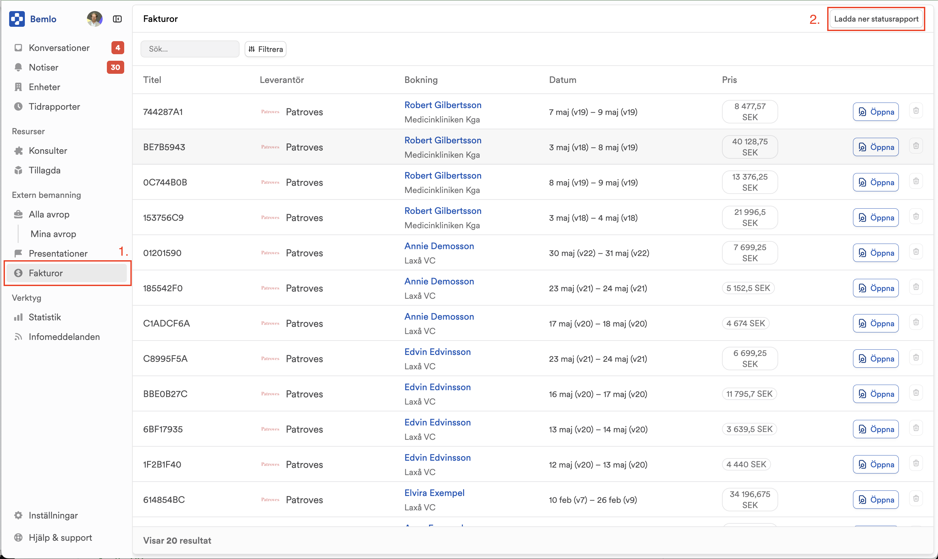Open Robert Gilbertsson booking for 744287A1
The image size is (938, 559).
(x=443, y=105)
